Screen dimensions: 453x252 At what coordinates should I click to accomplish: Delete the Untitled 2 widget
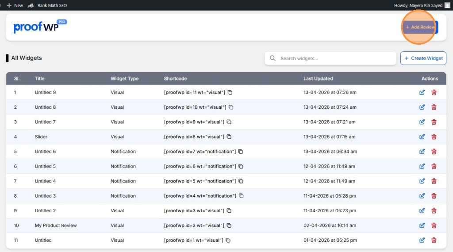434,211
